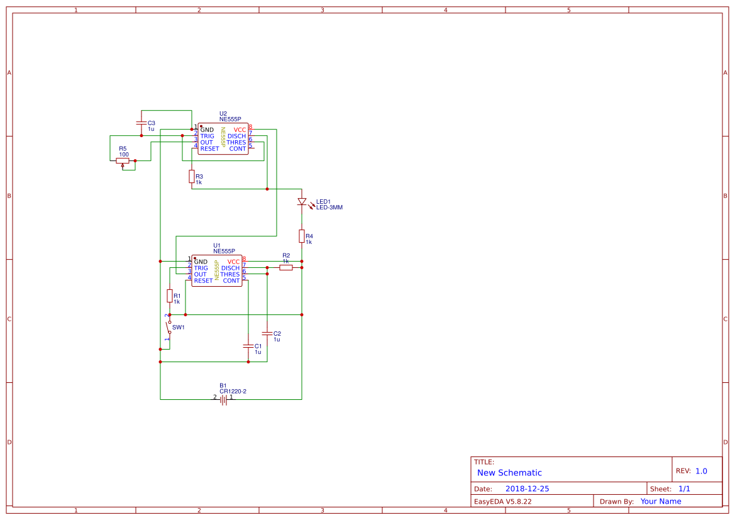Click the B1 designator text

coord(223,386)
